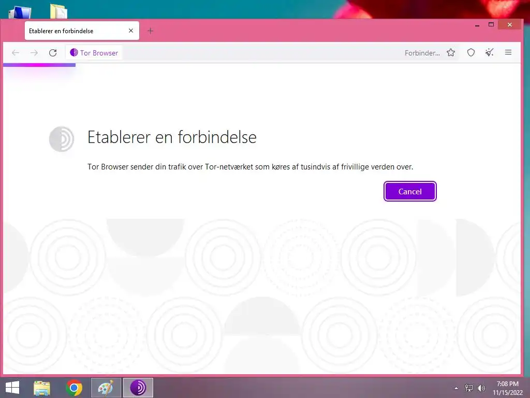
Task: Select the 'Etablerer en forbindelse' tab
Action: point(82,31)
